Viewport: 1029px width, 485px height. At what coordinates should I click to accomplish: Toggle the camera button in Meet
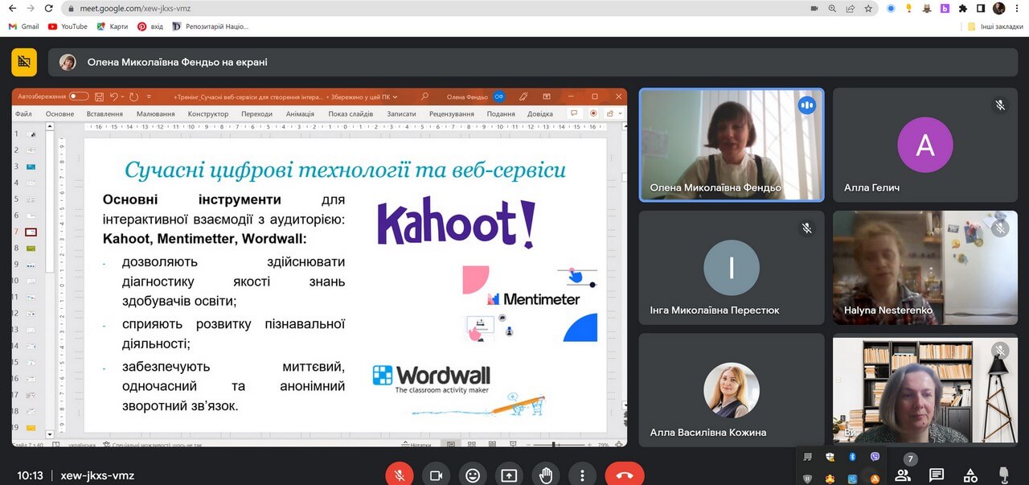pyautogui.click(x=436, y=475)
